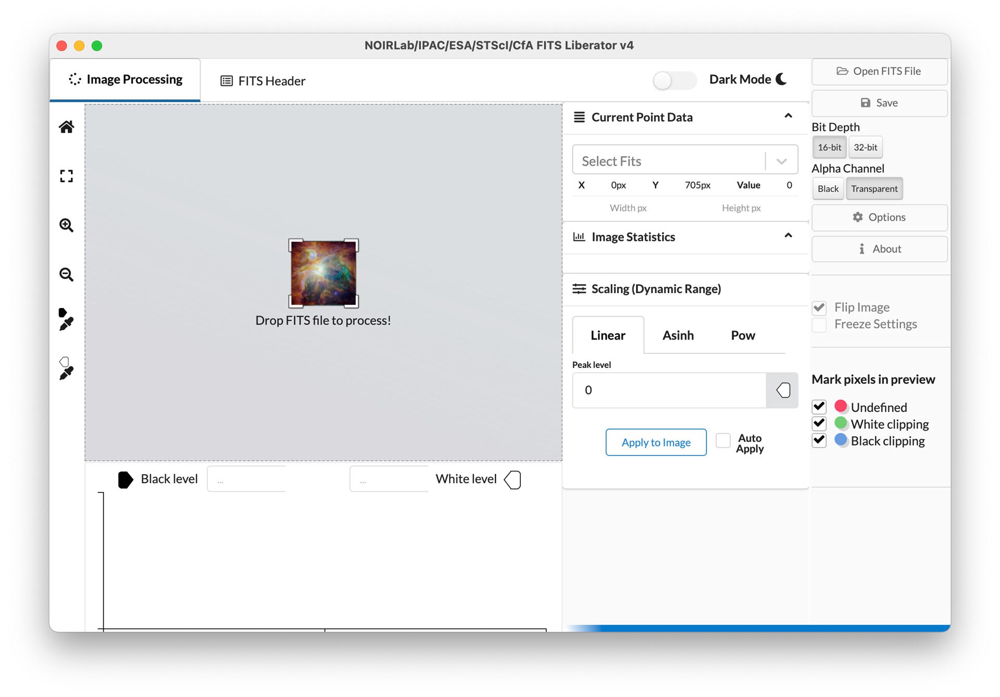The image size is (1000, 697).
Task: Switch to the Image Processing tab
Action: [x=125, y=80]
